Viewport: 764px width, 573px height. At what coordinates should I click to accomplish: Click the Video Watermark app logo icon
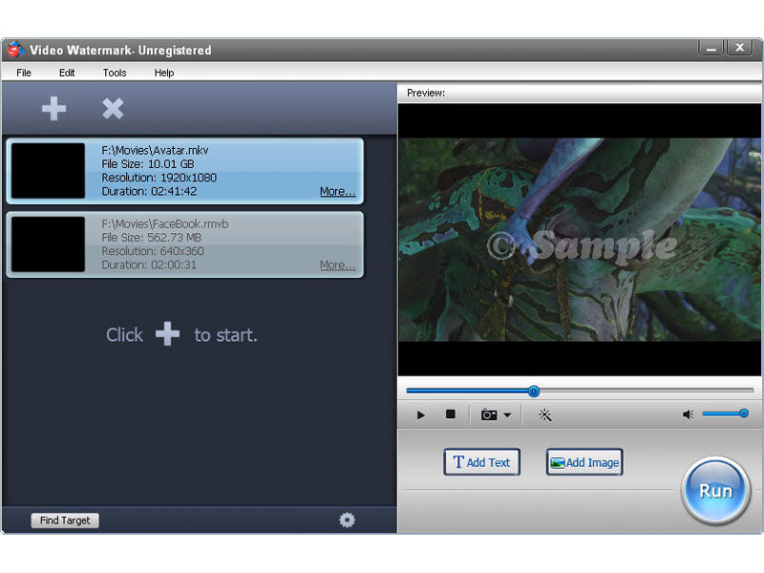point(15,50)
